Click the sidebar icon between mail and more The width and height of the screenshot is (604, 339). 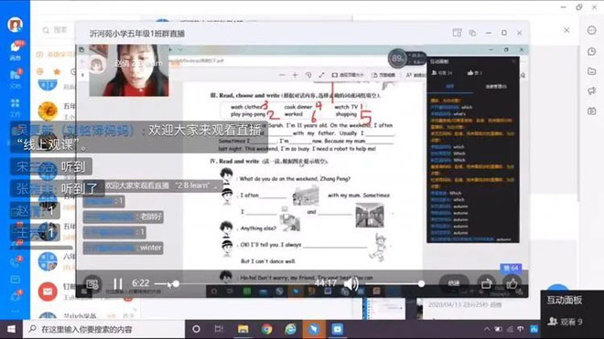pyautogui.click(x=15, y=295)
